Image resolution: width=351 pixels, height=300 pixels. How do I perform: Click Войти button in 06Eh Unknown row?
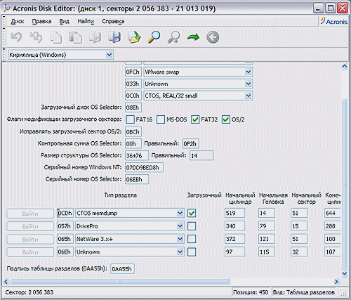[30, 252]
